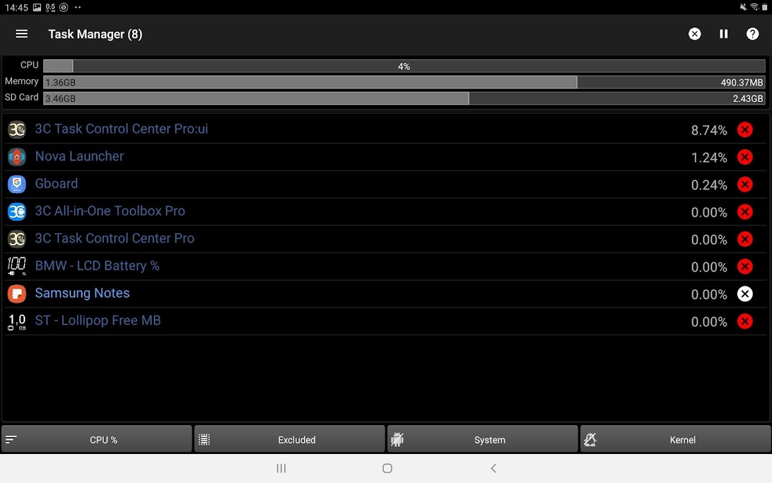772x483 pixels.
Task: Select 3C Task Control Center Pro:ui name
Action: pos(121,129)
